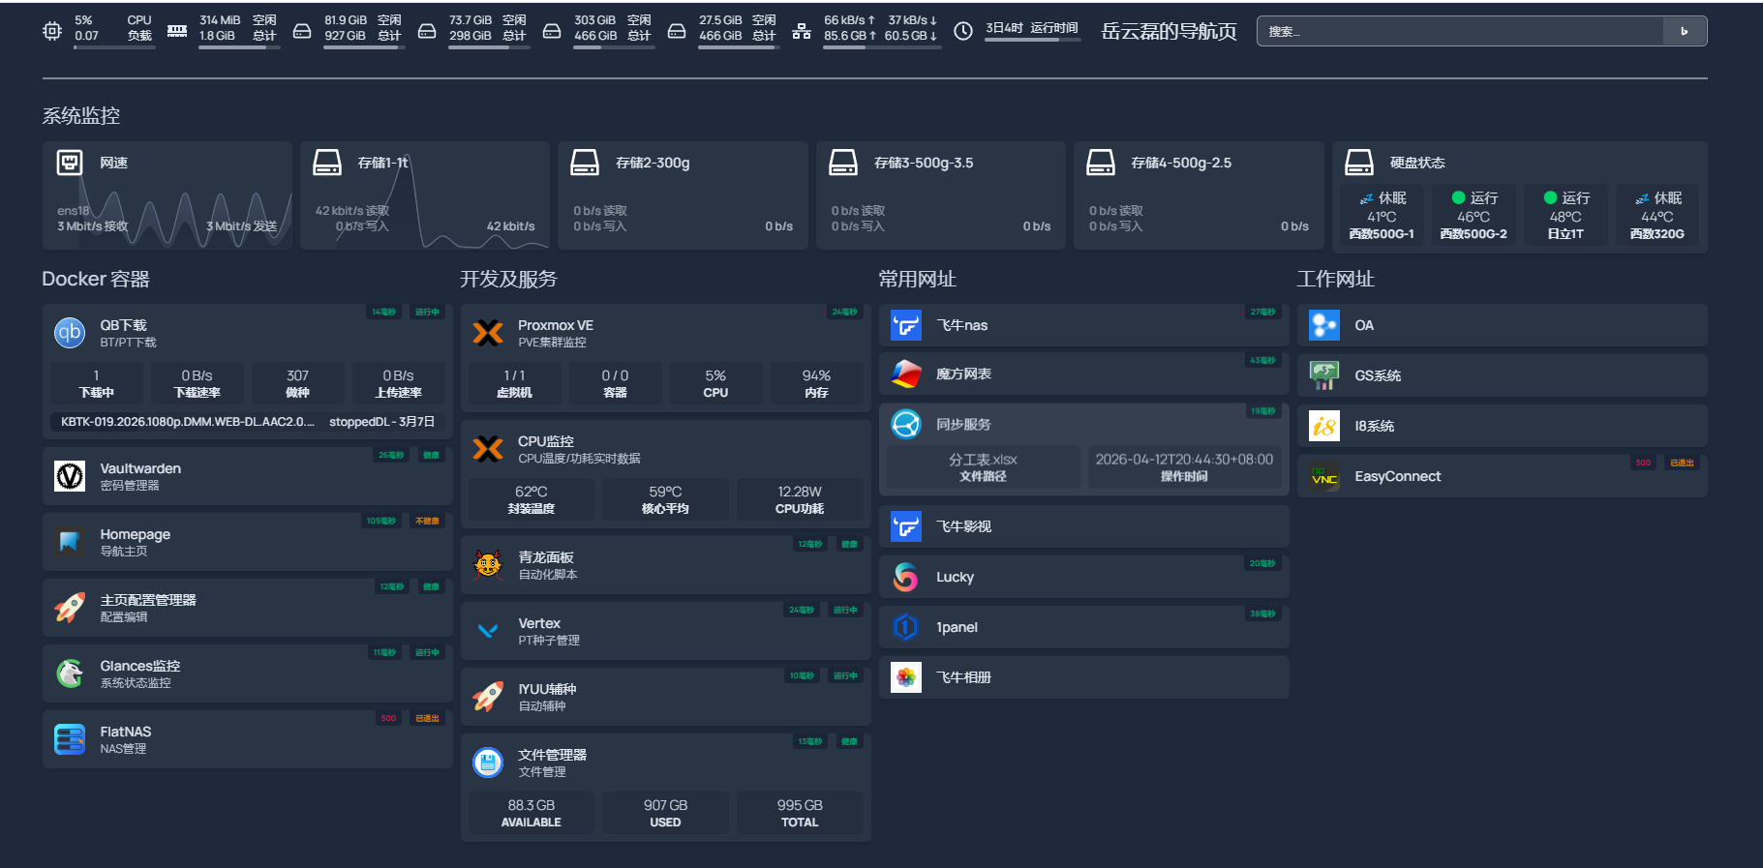The height and width of the screenshot is (868, 1763).
Task: Click the 500 badge on EasyConnect
Action: click(x=1643, y=463)
